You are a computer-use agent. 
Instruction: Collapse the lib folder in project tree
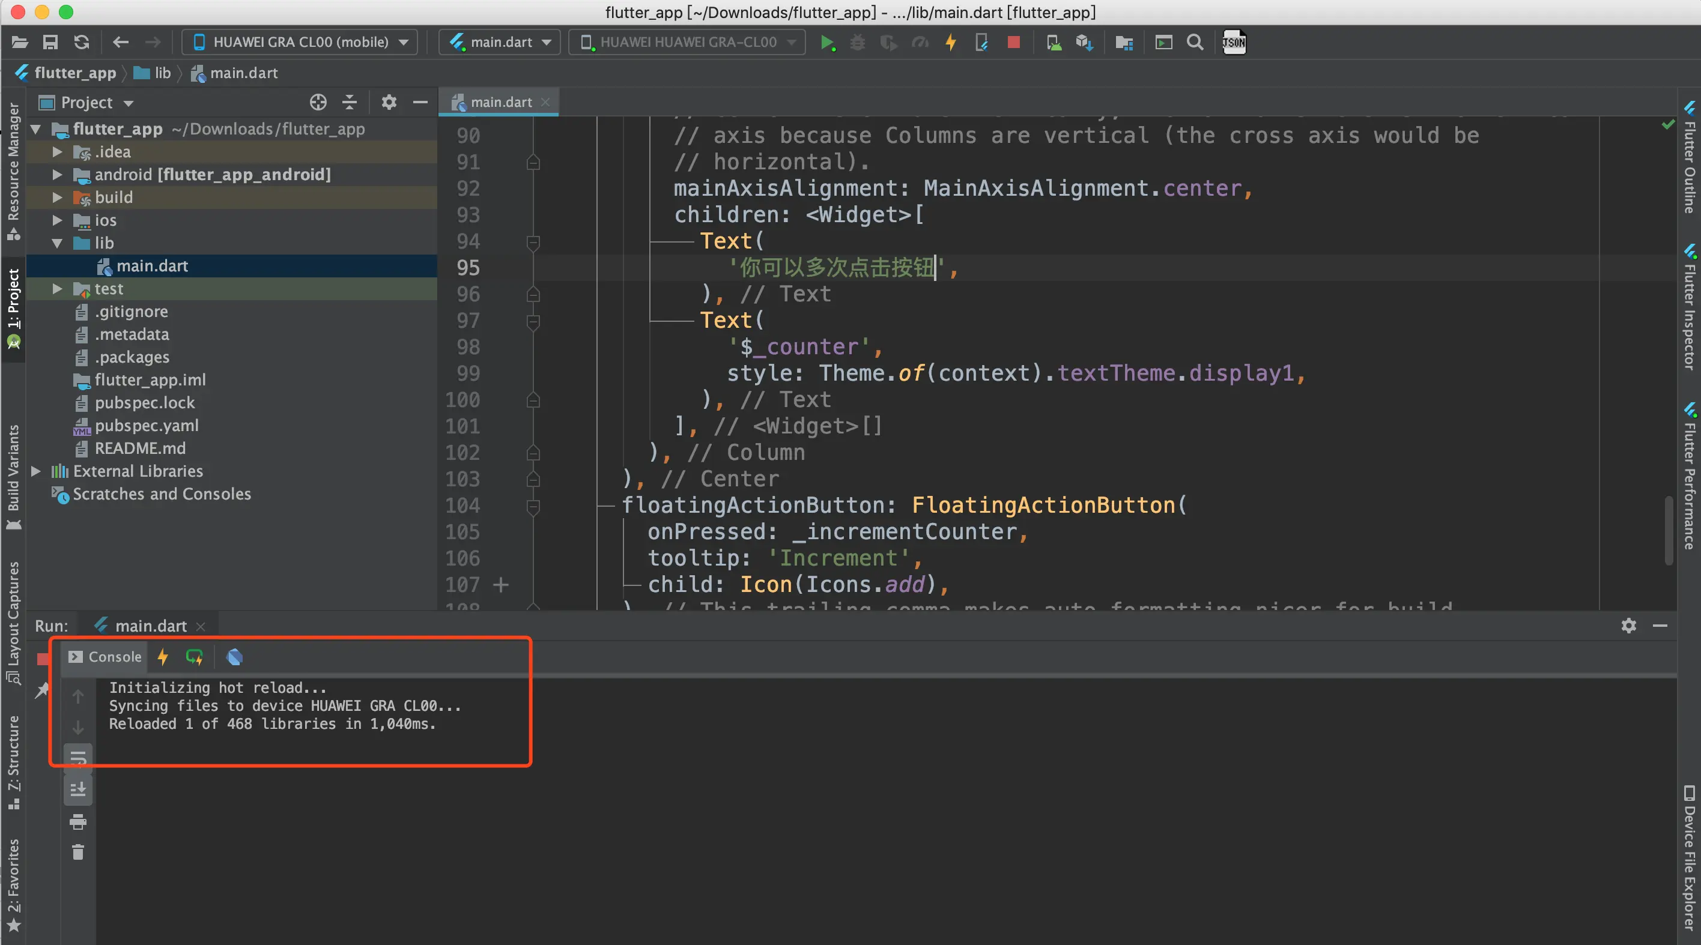click(58, 244)
